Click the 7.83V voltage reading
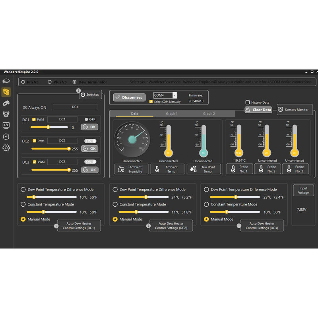318x318 pixels. click(302, 209)
